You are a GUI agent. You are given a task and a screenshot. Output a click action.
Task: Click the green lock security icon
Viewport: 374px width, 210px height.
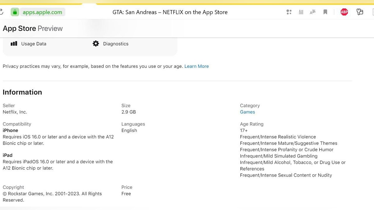pyautogui.click(x=15, y=12)
